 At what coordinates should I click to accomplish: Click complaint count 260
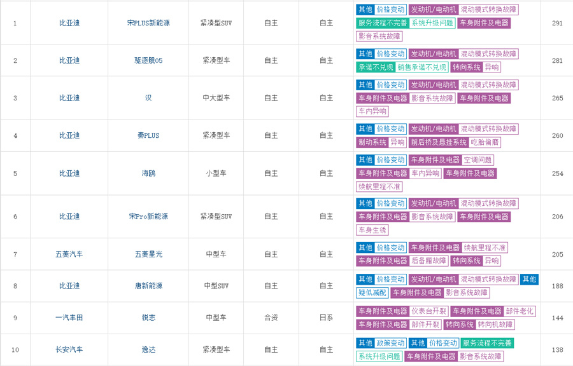(x=557, y=135)
